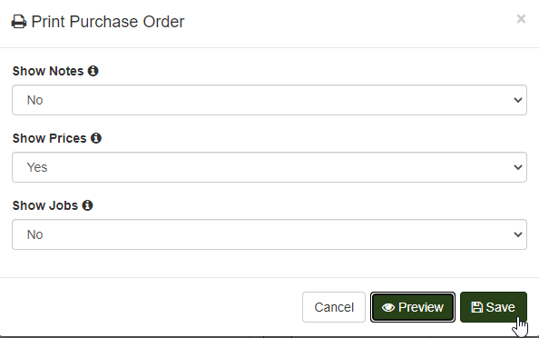This screenshot has height=338, width=539.
Task: Click the chevron arrow of Show Jobs select
Action: (x=518, y=234)
